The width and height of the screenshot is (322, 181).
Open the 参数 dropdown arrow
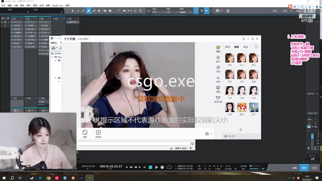[x=28, y=12]
